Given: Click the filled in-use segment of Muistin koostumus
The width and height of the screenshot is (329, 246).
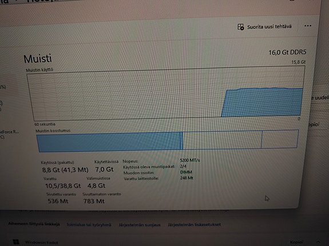Looking at the screenshot, I should coord(109,142).
